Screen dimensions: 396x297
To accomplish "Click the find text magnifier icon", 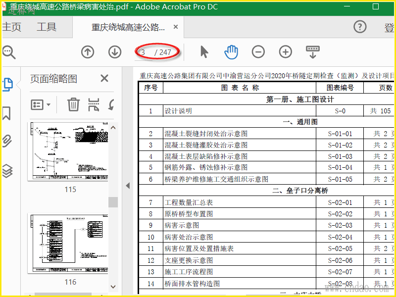I will click(x=9, y=52).
